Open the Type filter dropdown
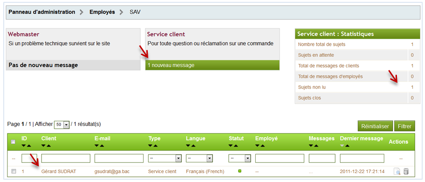The width and height of the screenshot is (425, 182). [x=165, y=158]
